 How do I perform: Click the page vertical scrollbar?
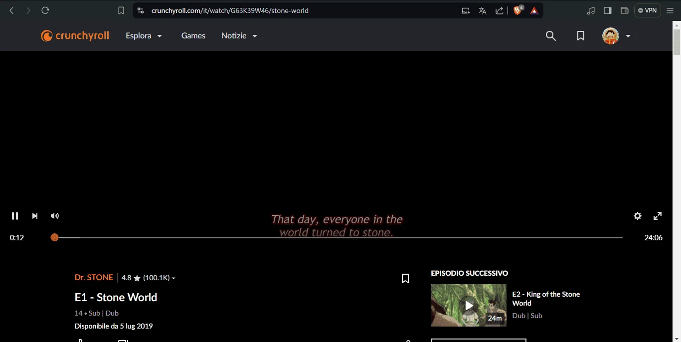coord(677,42)
